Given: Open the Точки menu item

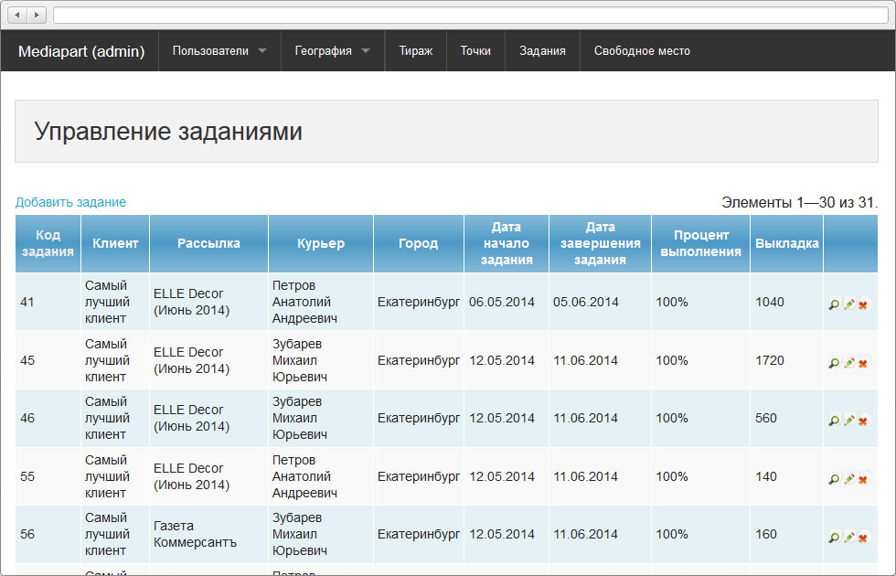Looking at the screenshot, I should (x=475, y=51).
